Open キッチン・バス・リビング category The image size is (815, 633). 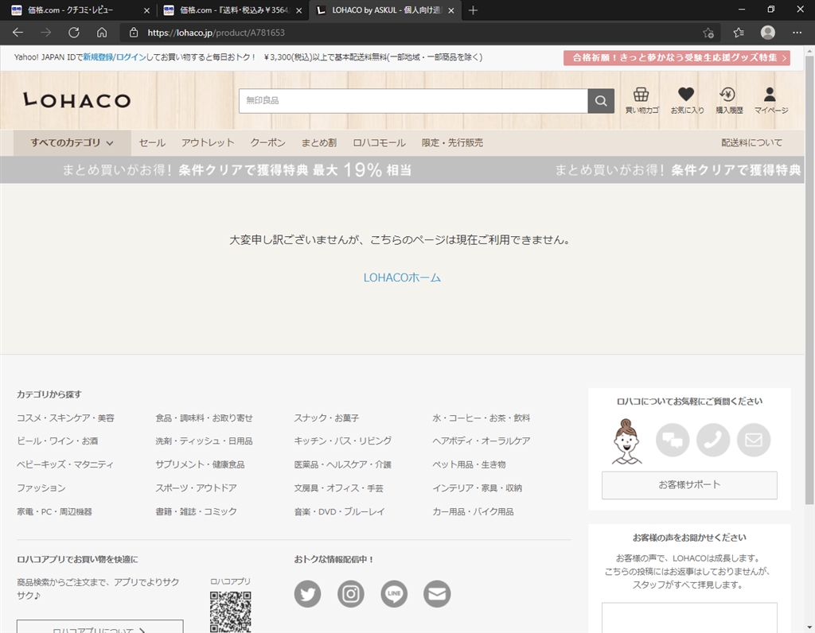tap(343, 441)
